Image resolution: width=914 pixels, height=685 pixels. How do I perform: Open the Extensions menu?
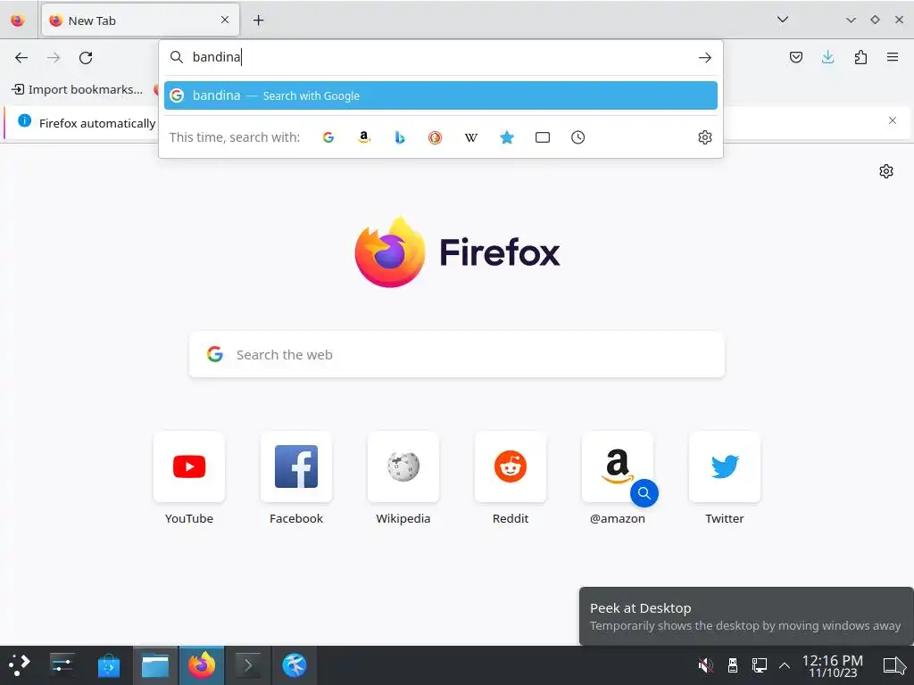point(860,57)
